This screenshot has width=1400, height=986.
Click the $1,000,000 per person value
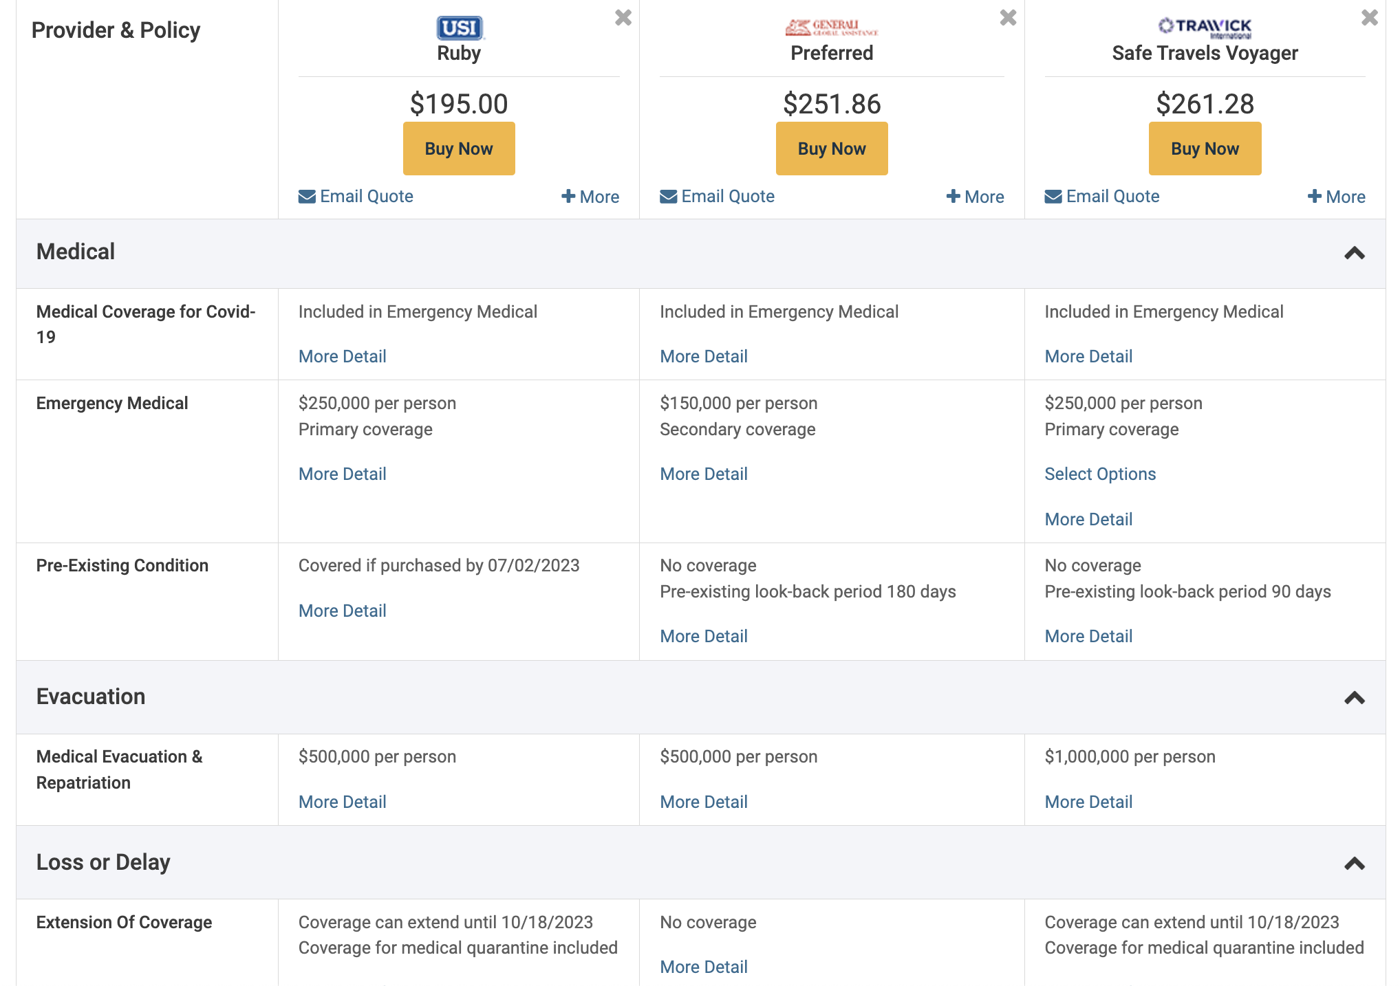pos(1130,756)
